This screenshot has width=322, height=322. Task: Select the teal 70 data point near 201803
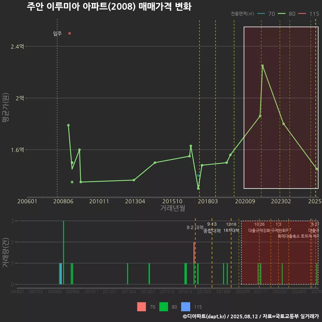click(198, 175)
